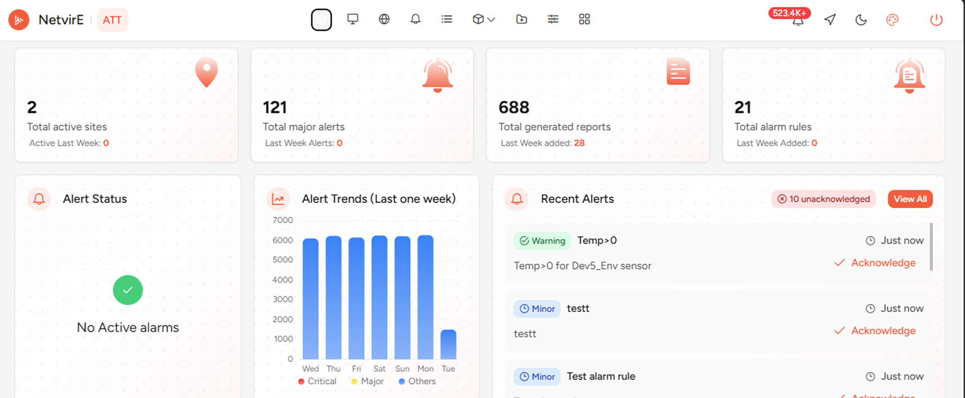Image resolution: width=965 pixels, height=398 pixels.
Task: Click the NetvirE logo icon
Action: (x=19, y=20)
